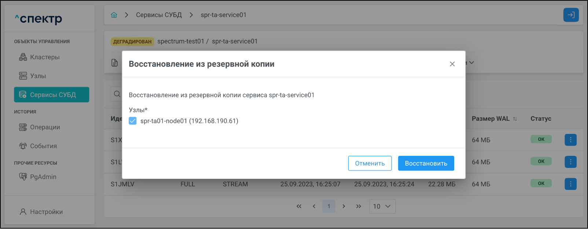
Task: Go to last page of pagination
Action: (359, 206)
